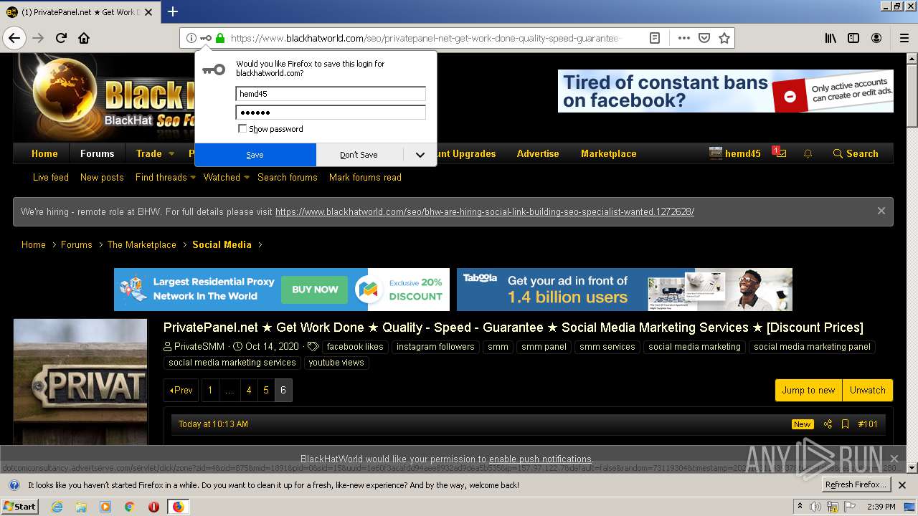This screenshot has width=918, height=516.
Task: Expand the Watched dropdown
Action: (247, 178)
